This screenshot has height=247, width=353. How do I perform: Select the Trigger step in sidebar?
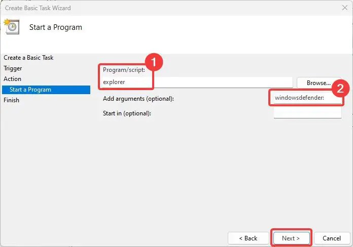click(x=13, y=68)
